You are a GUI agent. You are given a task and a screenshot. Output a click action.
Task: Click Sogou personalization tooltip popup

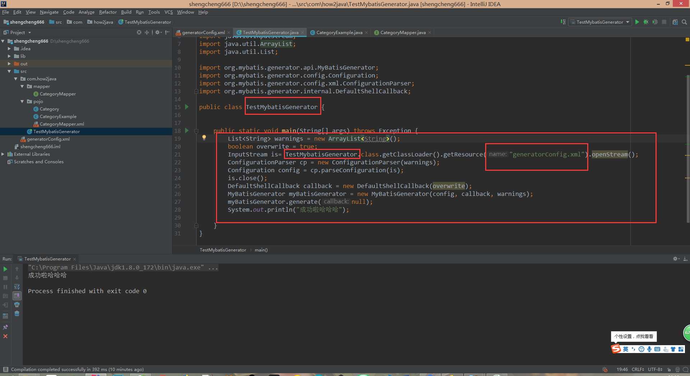click(634, 336)
